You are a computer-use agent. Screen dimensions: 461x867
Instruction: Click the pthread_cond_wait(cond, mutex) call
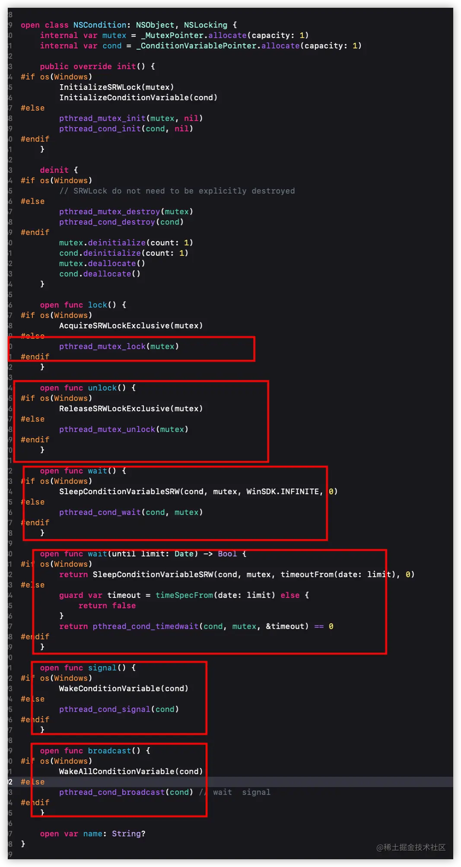131,512
